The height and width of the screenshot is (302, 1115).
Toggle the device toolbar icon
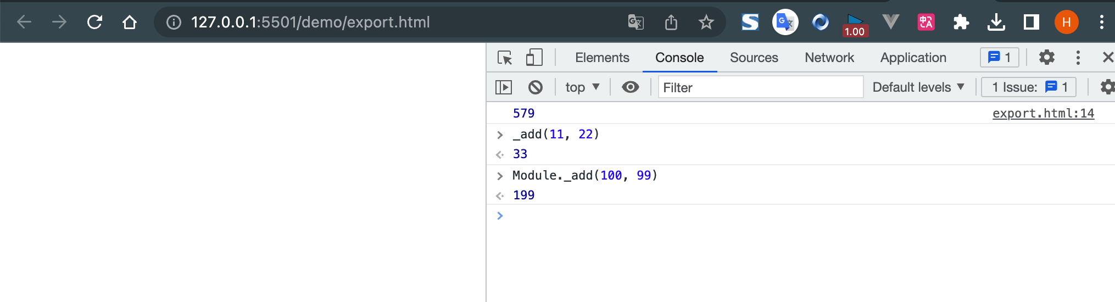tap(534, 58)
